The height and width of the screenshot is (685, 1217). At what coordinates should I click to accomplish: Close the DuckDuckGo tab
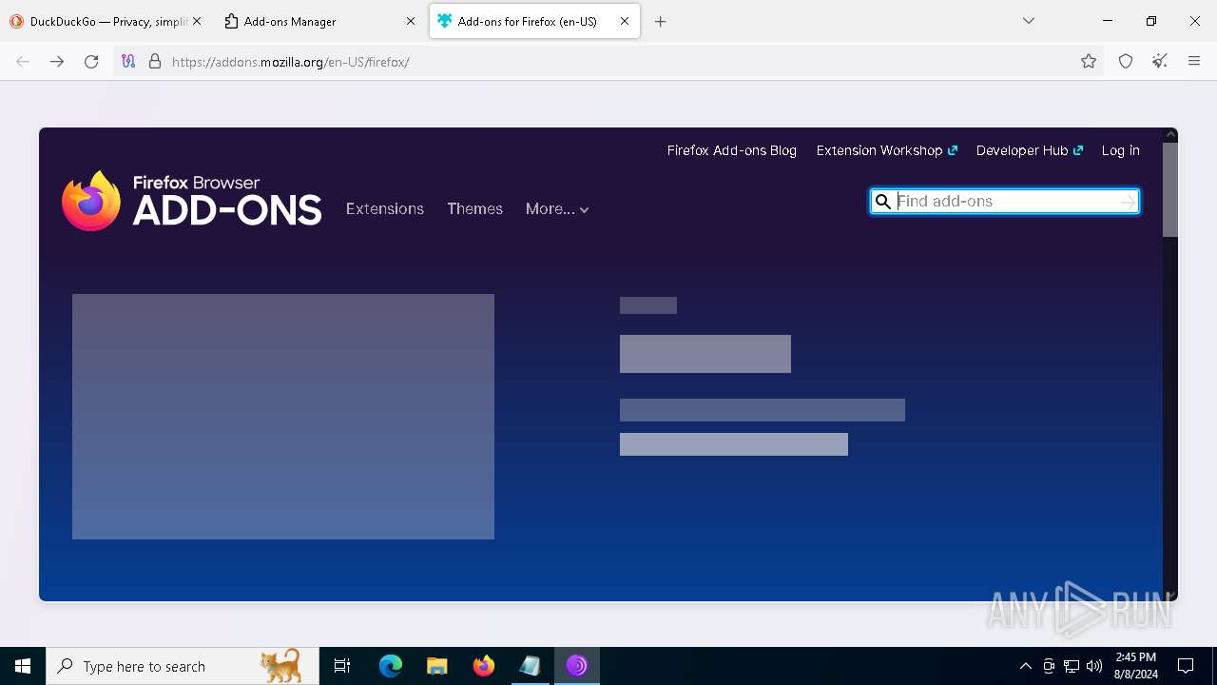click(x=197, y=21)
